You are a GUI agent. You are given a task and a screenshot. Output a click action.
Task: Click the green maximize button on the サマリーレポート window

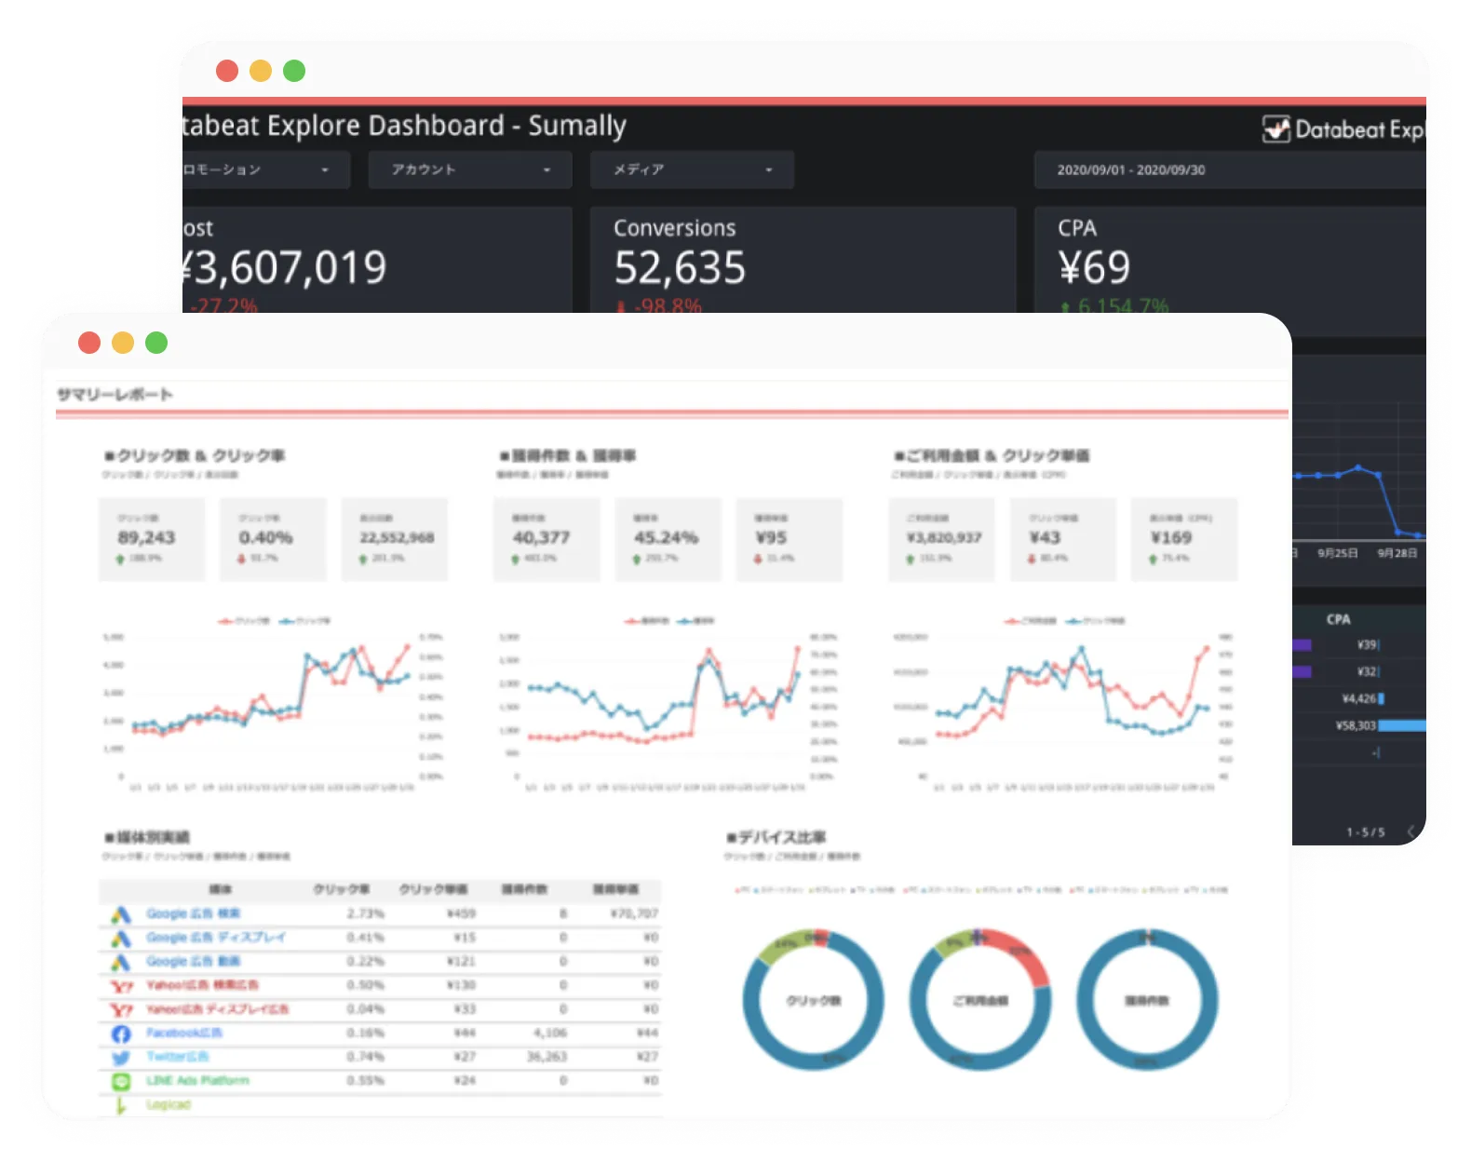pyautogui.click(x=156, y=343)
